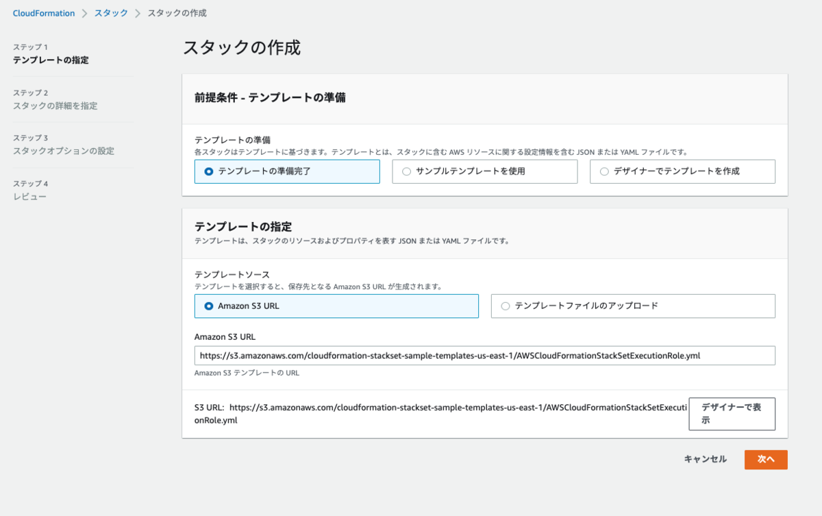This screenshot has height=516, width=822.
Task: Click the スタックの作成 page heading
Action: [242, 48]
